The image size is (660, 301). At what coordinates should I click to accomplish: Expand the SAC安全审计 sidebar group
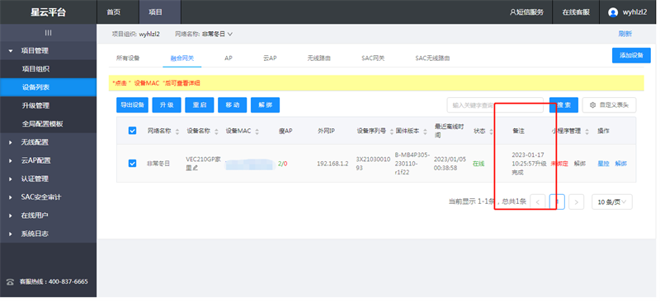[49, 197]
